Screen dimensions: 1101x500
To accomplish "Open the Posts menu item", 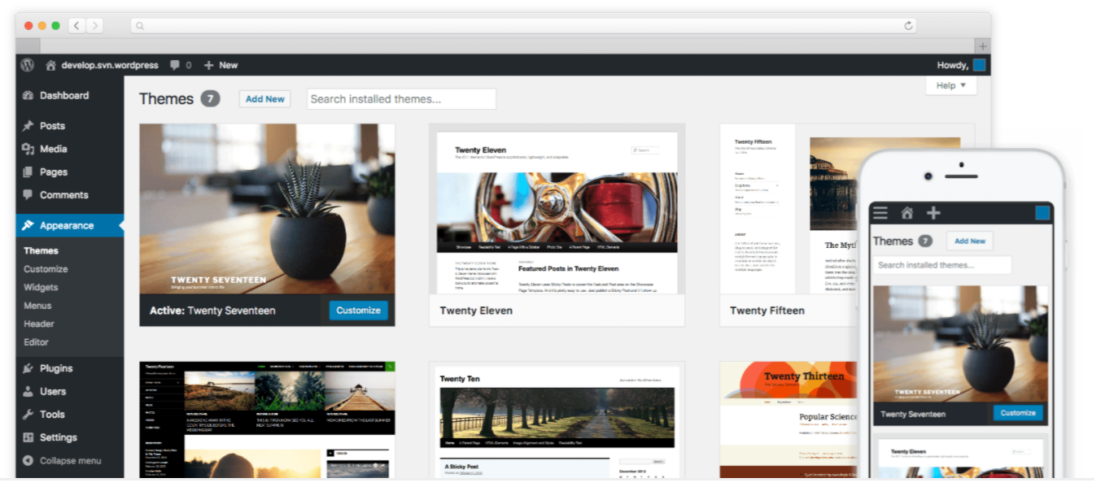I will tap(52, 126).
